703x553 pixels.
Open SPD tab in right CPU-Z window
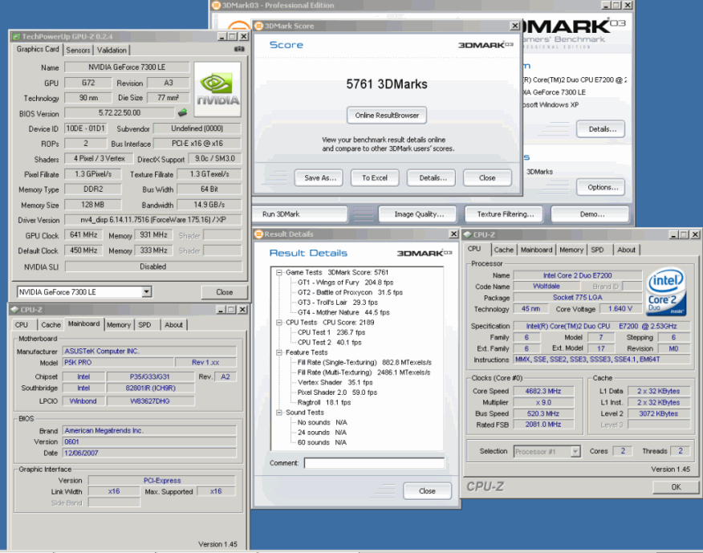[597, 250]
